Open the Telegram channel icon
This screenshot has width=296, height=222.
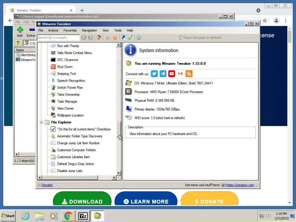[x=163, y=74]
